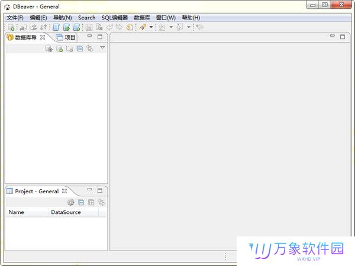Open dropdown arrow after second page-arrow icon
The image size is (355, 266).
coord(189,27)
